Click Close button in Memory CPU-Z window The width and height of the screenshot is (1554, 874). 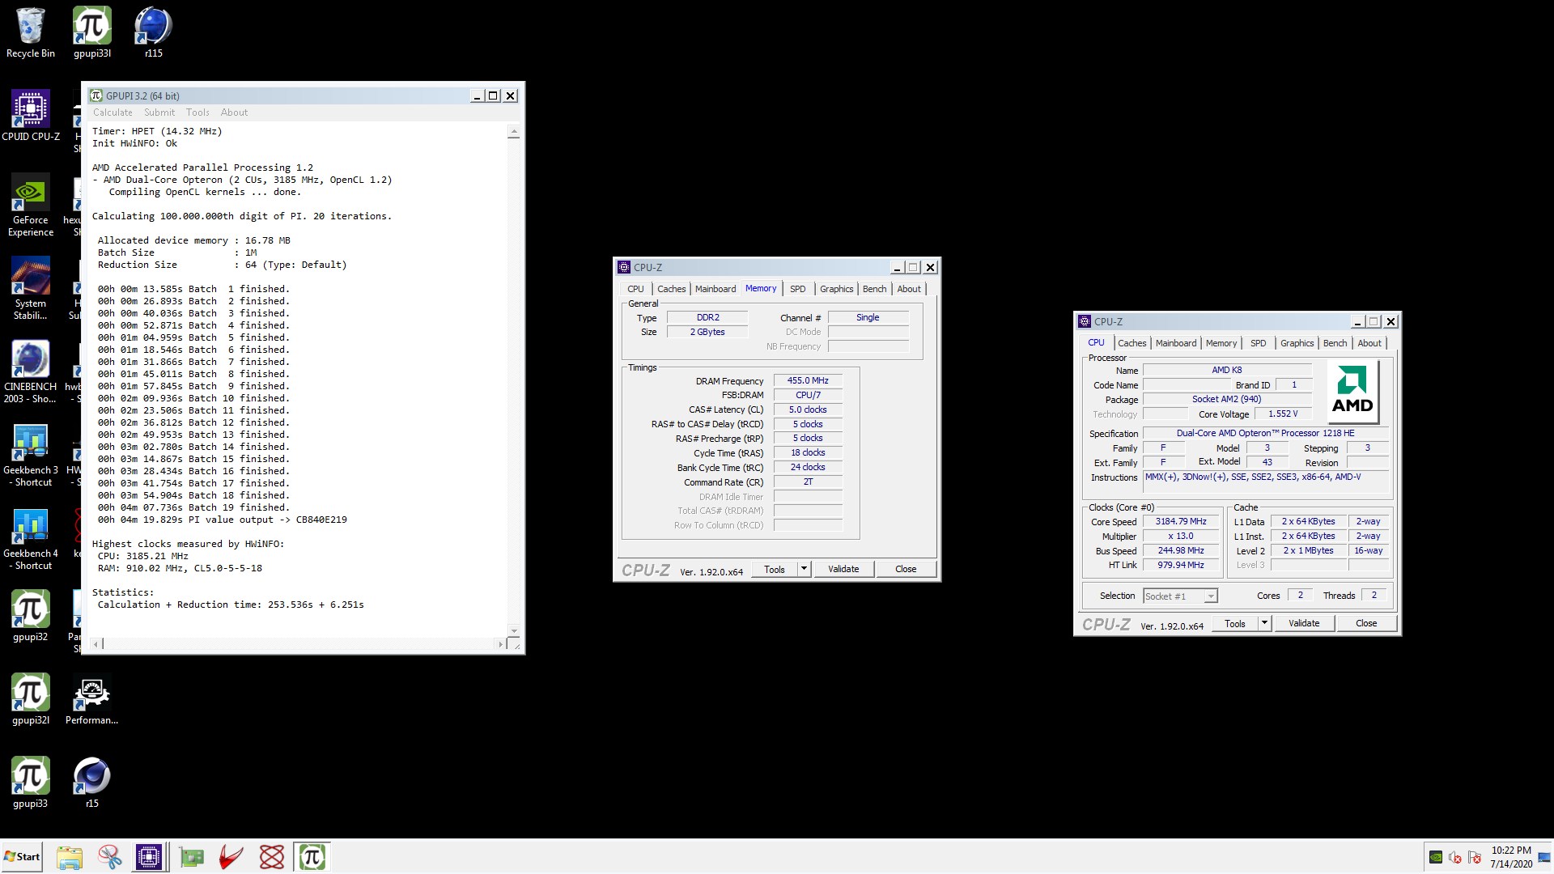(x=906, y=569)
